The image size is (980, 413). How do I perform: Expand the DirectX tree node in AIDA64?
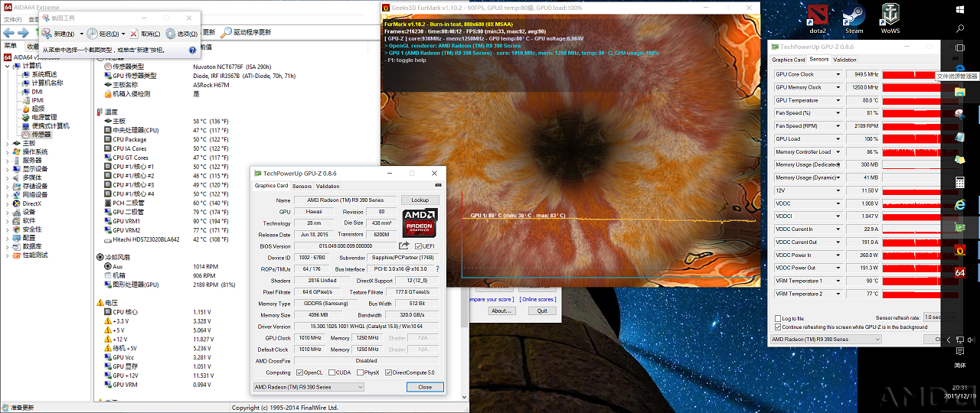click(8, 203)
